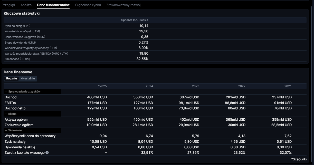The height and width of the screenshot is (165, 314).
Task: Click the 2024 column header
Action: coord(149,86)
